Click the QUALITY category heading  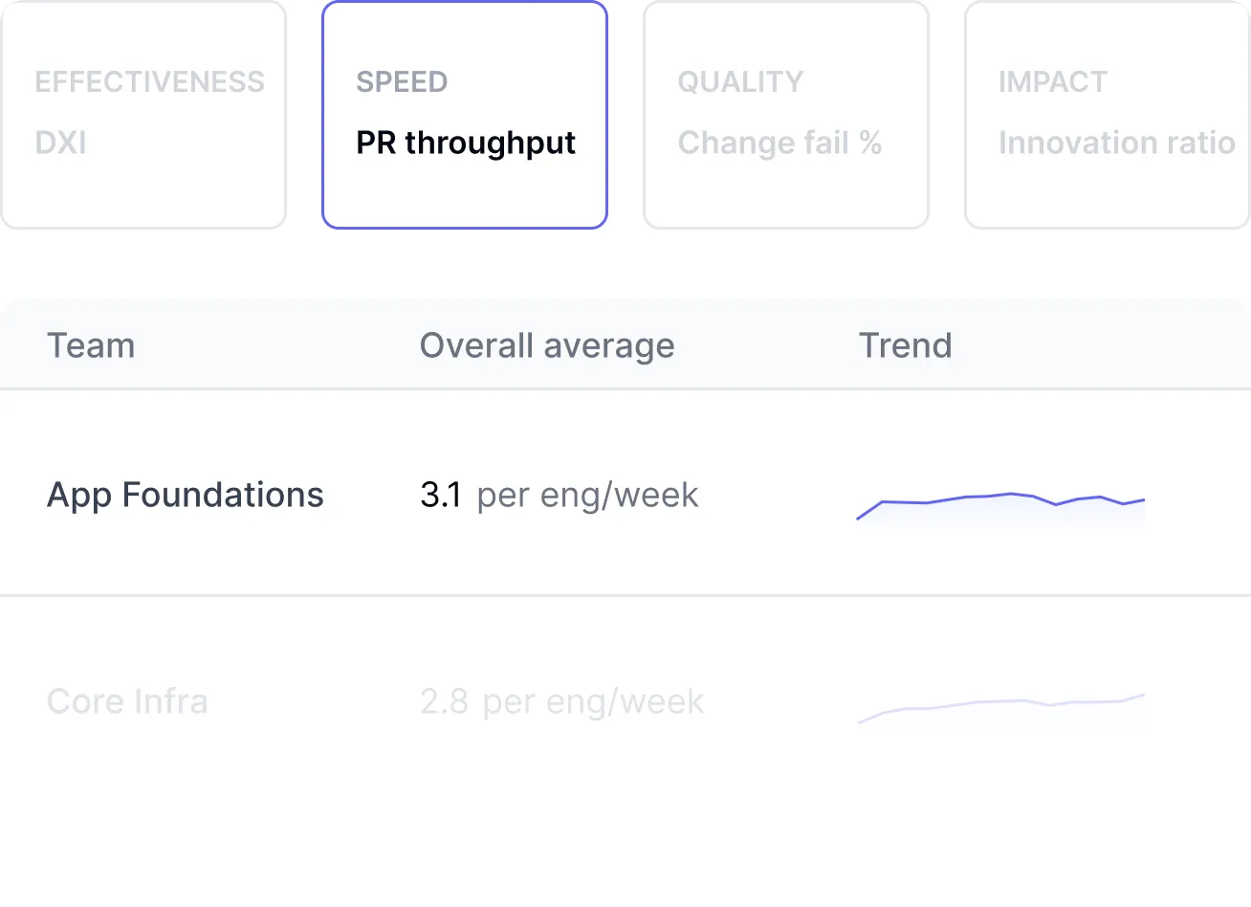pyautogui.click(x=740, y=82)
